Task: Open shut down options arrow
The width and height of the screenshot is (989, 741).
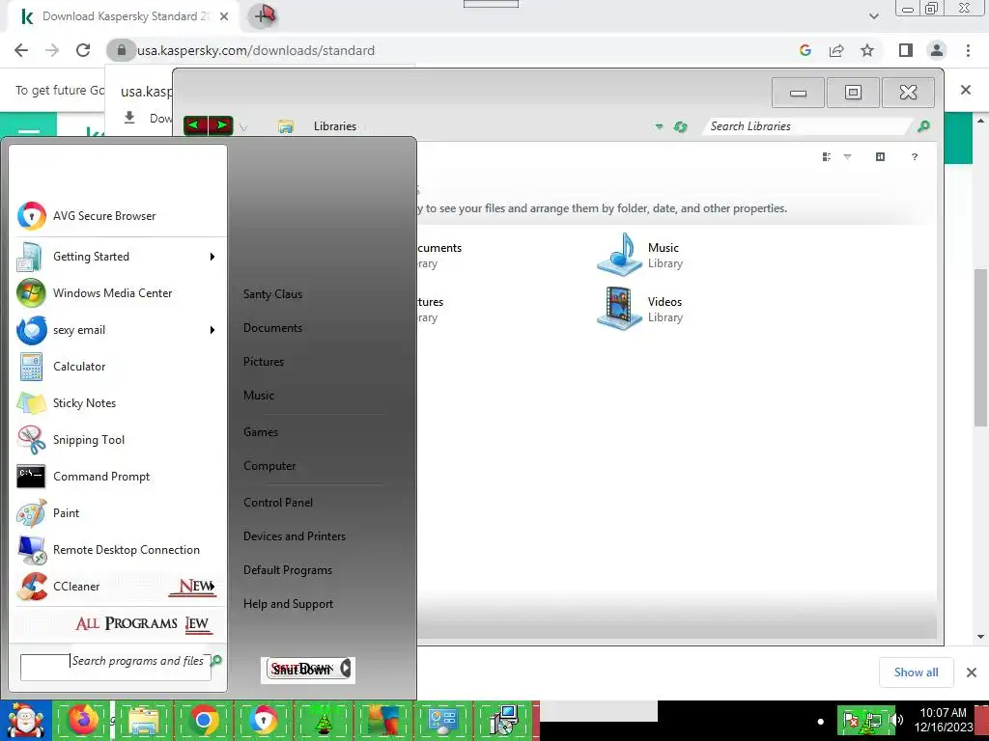Action: tap(346, 669)
